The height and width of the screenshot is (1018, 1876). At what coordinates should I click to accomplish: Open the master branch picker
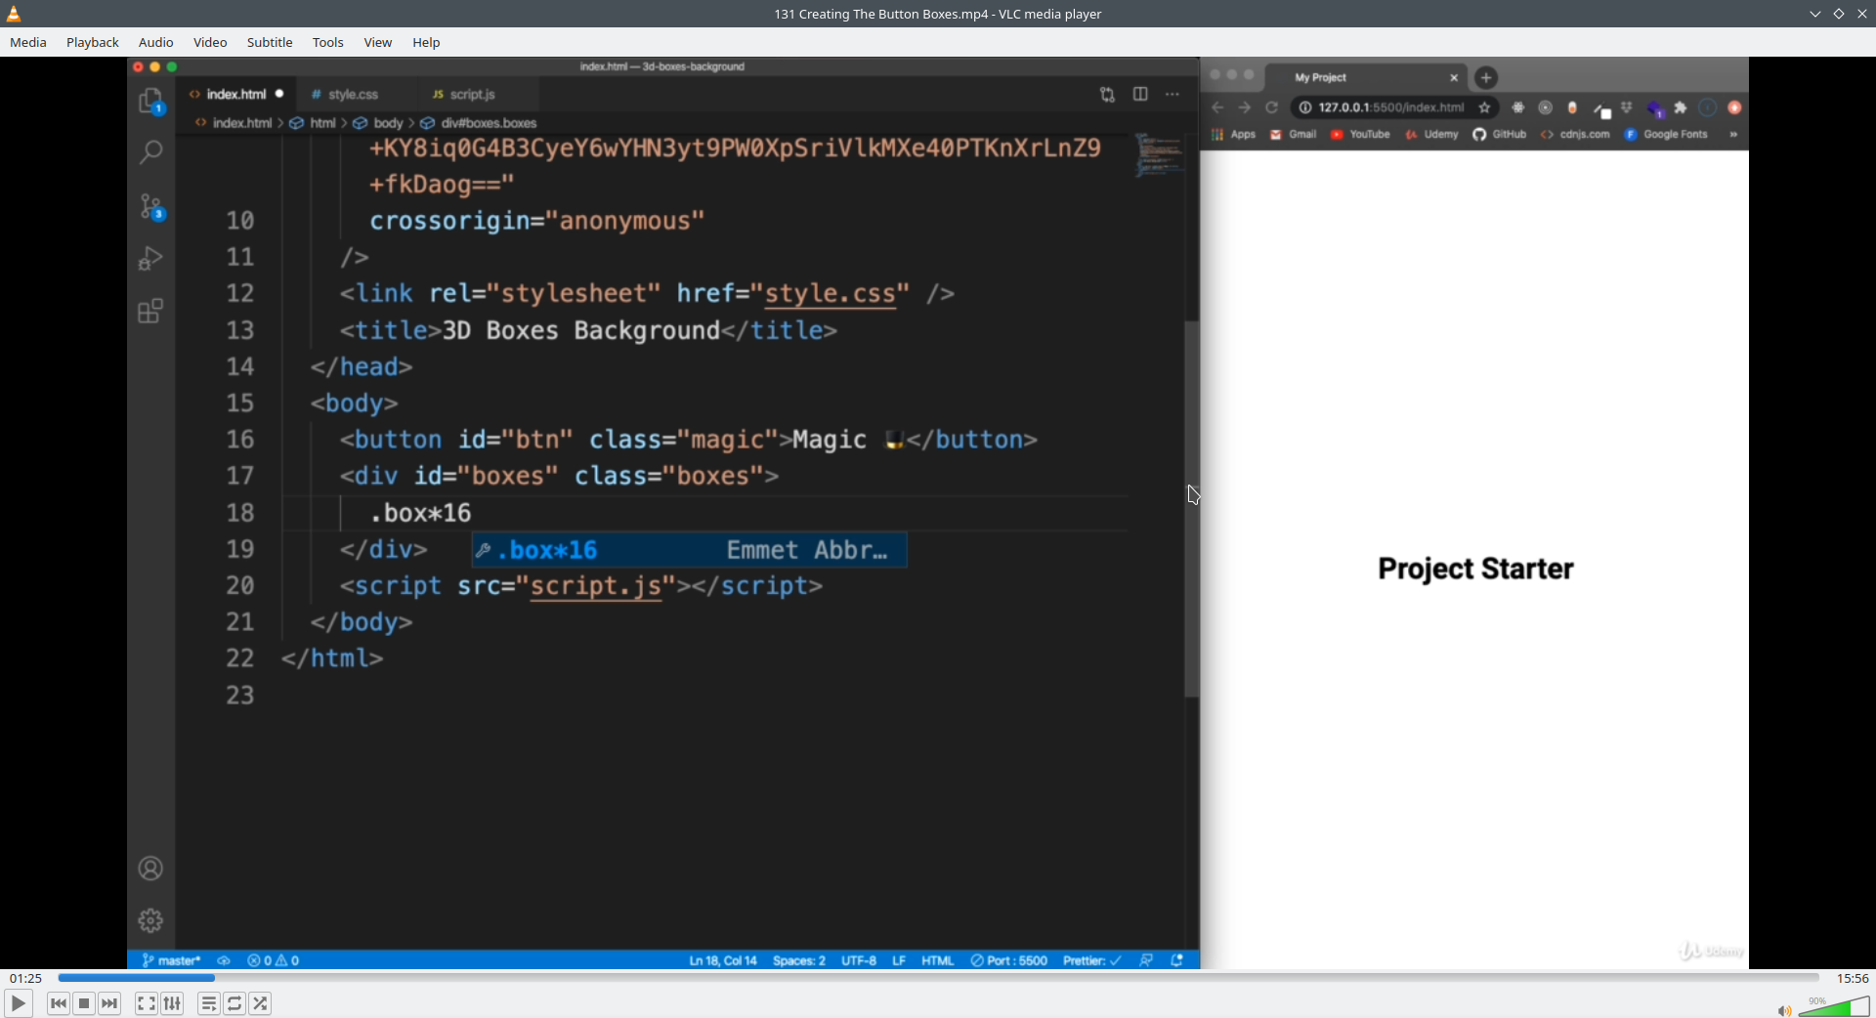pos(172,960)
